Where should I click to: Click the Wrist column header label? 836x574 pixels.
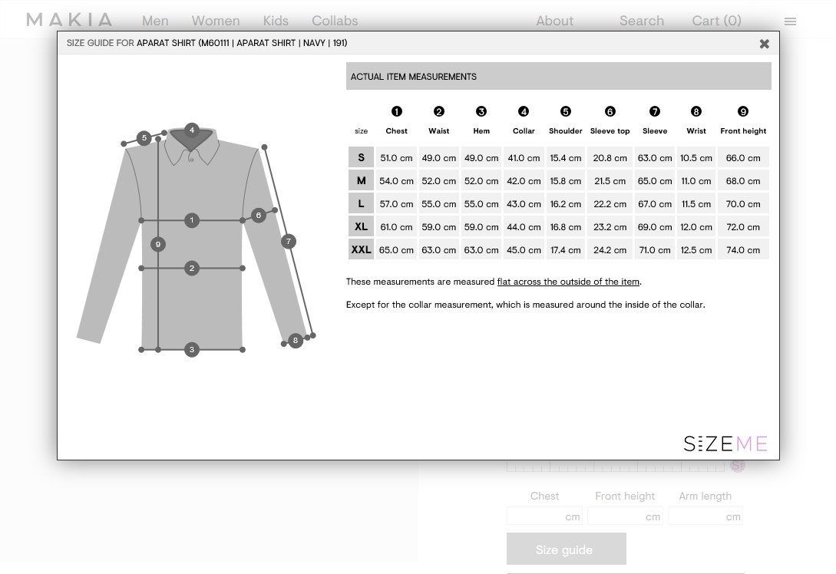coord(696,131)
